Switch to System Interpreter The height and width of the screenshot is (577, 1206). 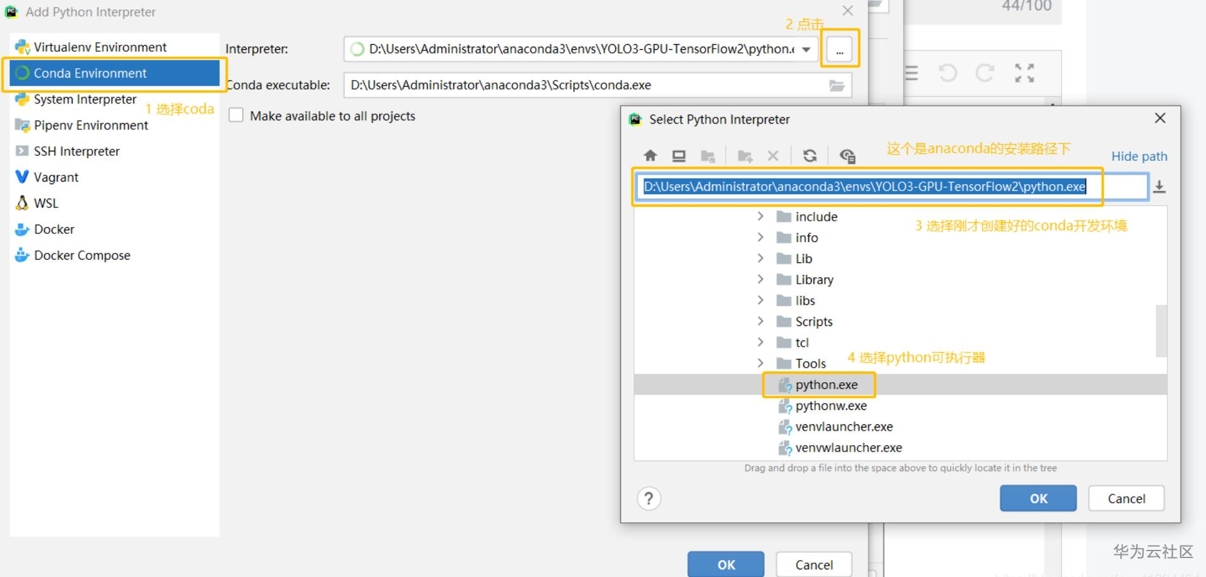point(114,99)
